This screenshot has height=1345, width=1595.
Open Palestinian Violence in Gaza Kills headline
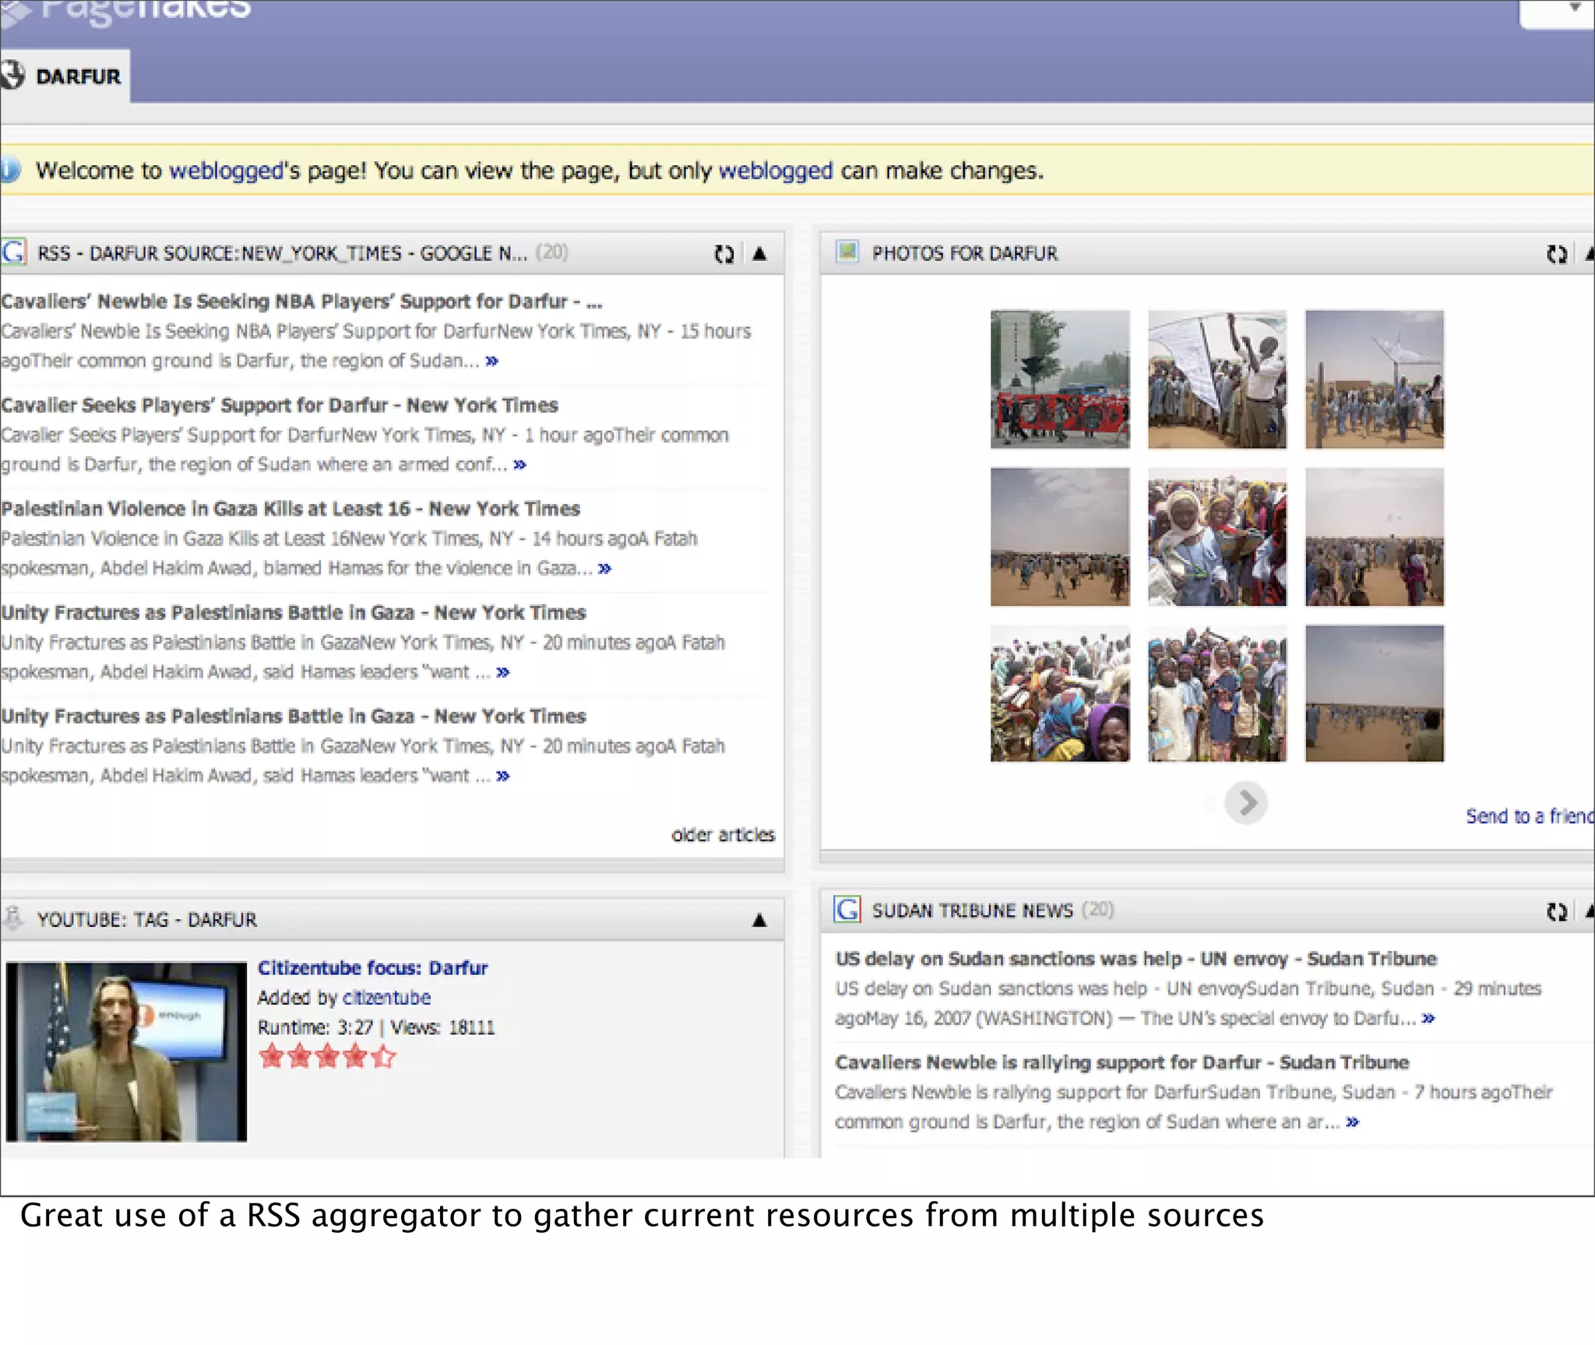pyautogui.click(x=290, y=509)
